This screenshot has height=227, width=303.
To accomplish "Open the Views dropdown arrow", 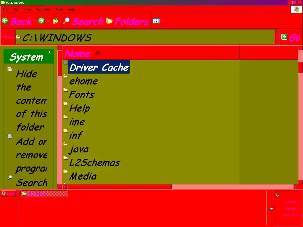I will coord(162,21).
